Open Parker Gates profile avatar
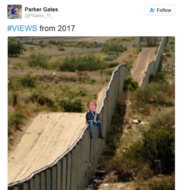The width and height of the screenshot is (185, 190). pyautogui.click(x=15, y=12)
